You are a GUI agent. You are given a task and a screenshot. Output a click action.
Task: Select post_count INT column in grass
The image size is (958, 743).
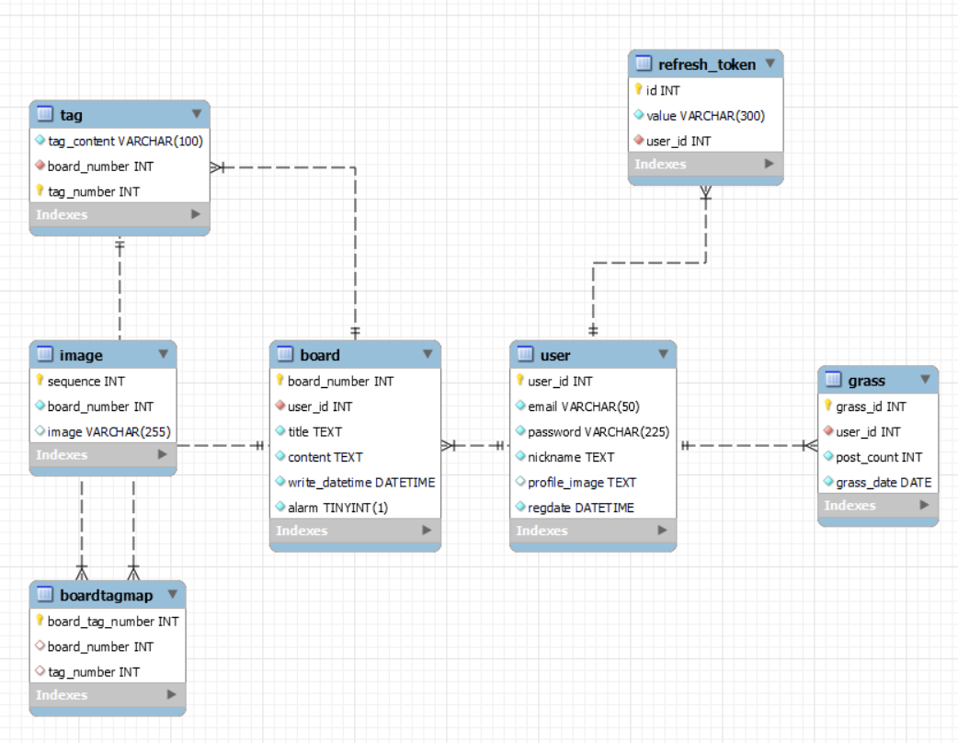click(x=878, y=456)
